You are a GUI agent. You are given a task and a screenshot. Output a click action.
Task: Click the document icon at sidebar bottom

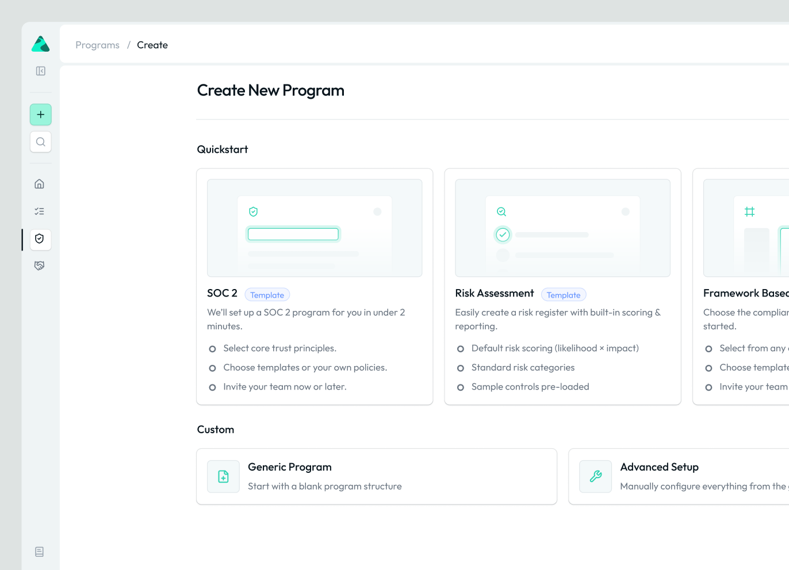(x=39, y=552)
